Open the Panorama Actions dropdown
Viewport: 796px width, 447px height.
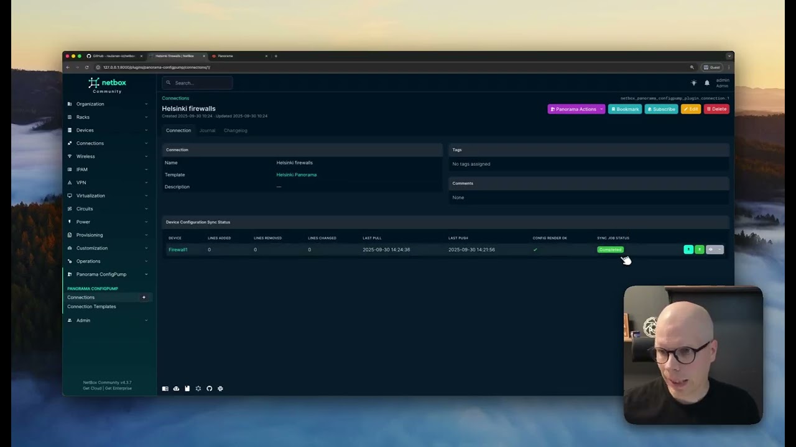coord(576,109)
